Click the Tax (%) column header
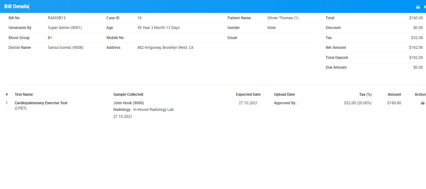The width and height of the screenshot is (426, 189). (x=365, y=94)
